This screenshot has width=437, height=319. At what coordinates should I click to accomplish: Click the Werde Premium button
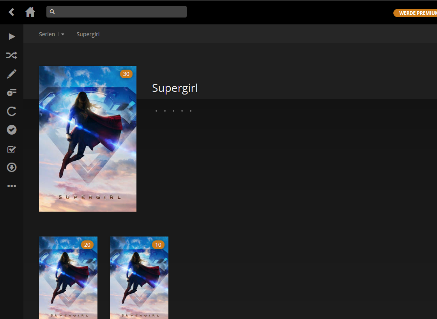(x=415, y=13)
